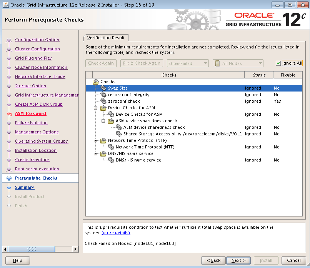Go to the Cluster Configuration step
The image size is (310, 268).
[x=37, y=49]
